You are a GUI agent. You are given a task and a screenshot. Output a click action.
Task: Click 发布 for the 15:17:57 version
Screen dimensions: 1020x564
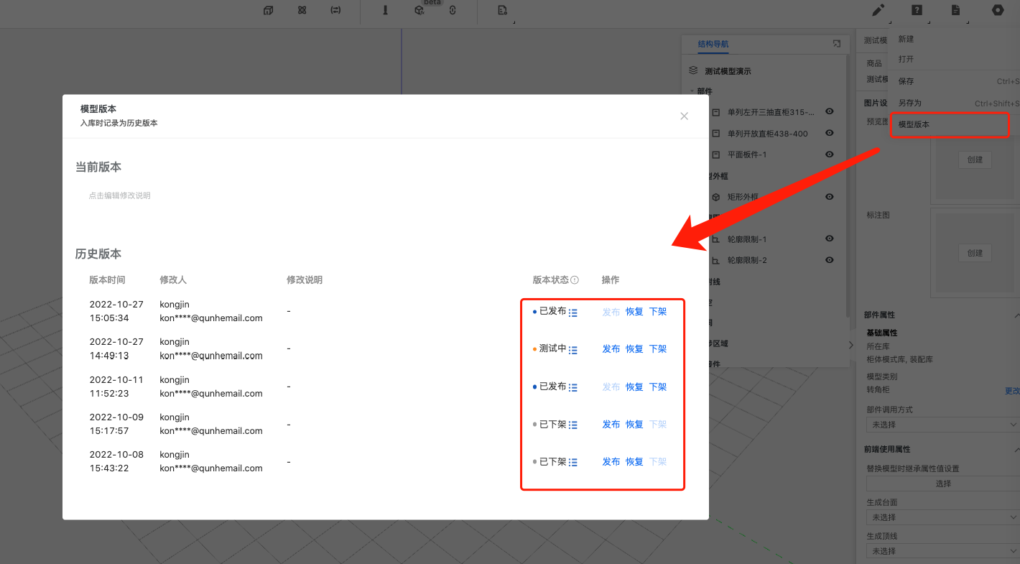[x=611, y=425]
